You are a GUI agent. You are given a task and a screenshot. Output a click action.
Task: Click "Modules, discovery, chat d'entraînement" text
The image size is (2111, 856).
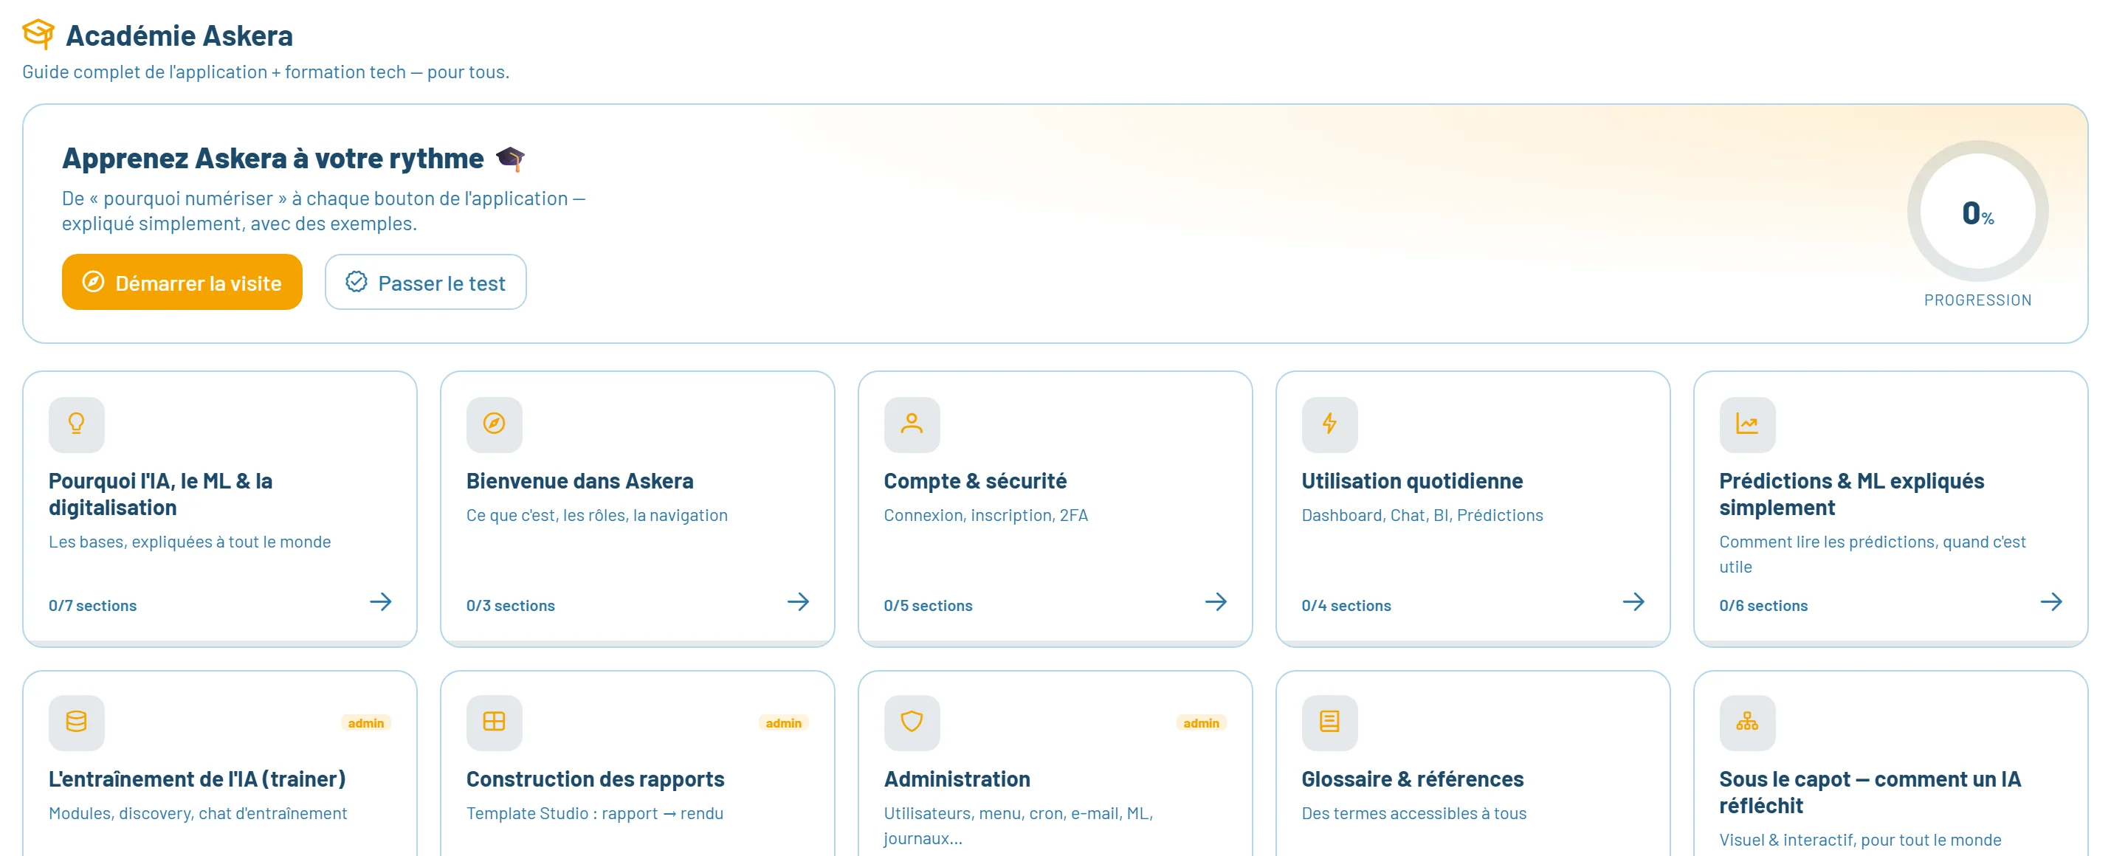(x=199, y=813)
